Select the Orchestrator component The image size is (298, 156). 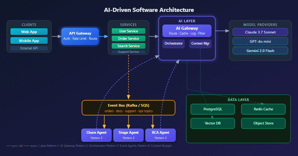click(174, 43)
